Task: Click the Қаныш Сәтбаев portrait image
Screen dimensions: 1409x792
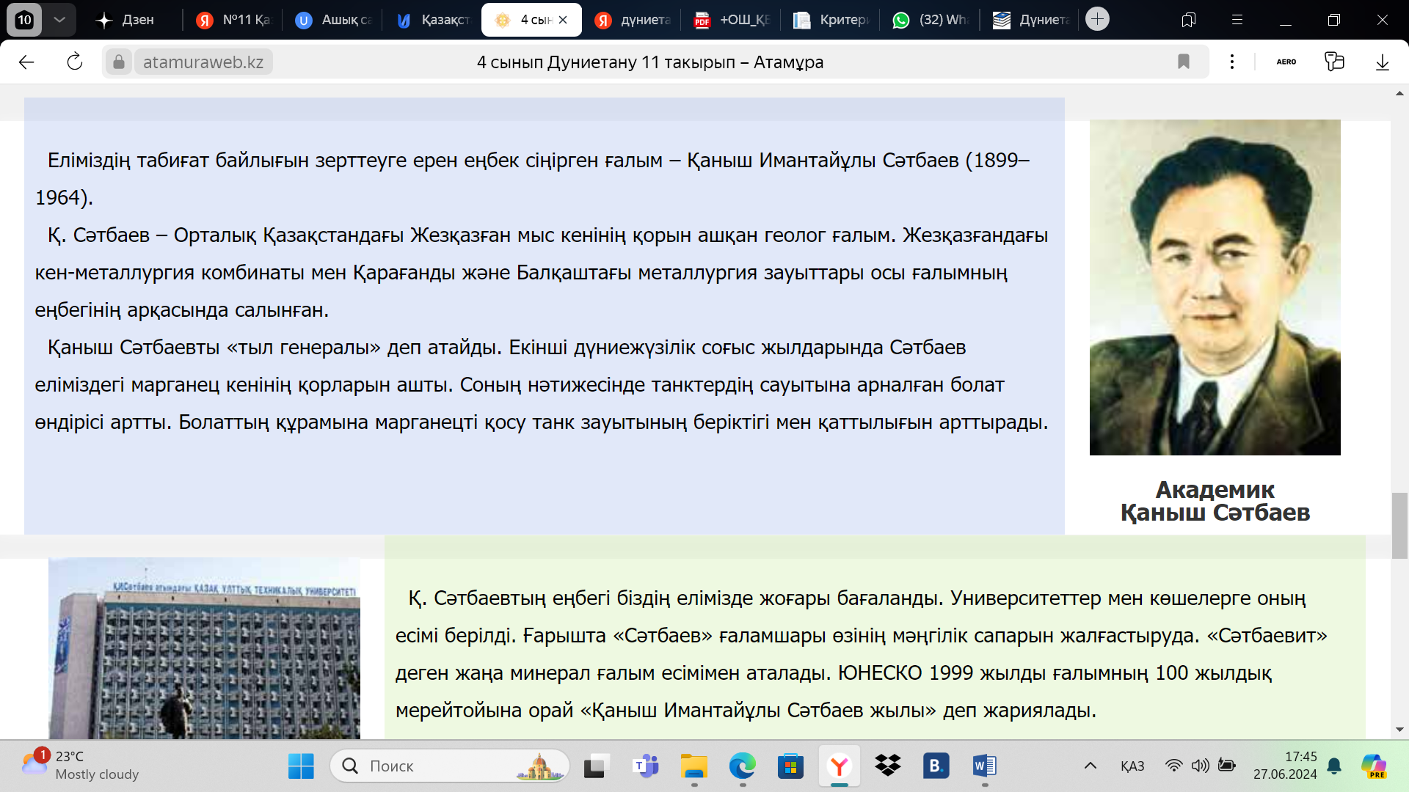Action: click(1215, 287)
